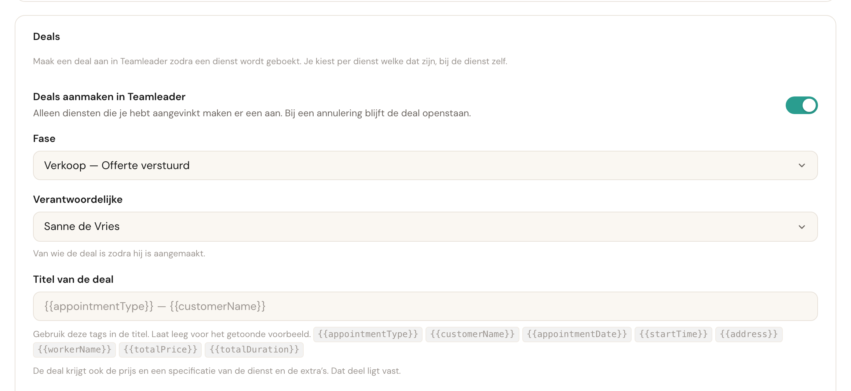Click the {{customerName}} tag chip
The width and height of the screenshot is (851, 391).
point(472,334)
